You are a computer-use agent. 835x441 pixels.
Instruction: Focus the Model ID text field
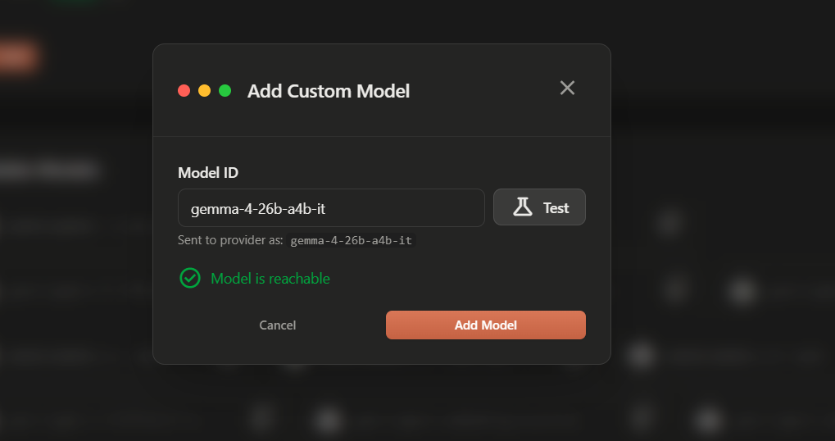(x=331, y=208)
